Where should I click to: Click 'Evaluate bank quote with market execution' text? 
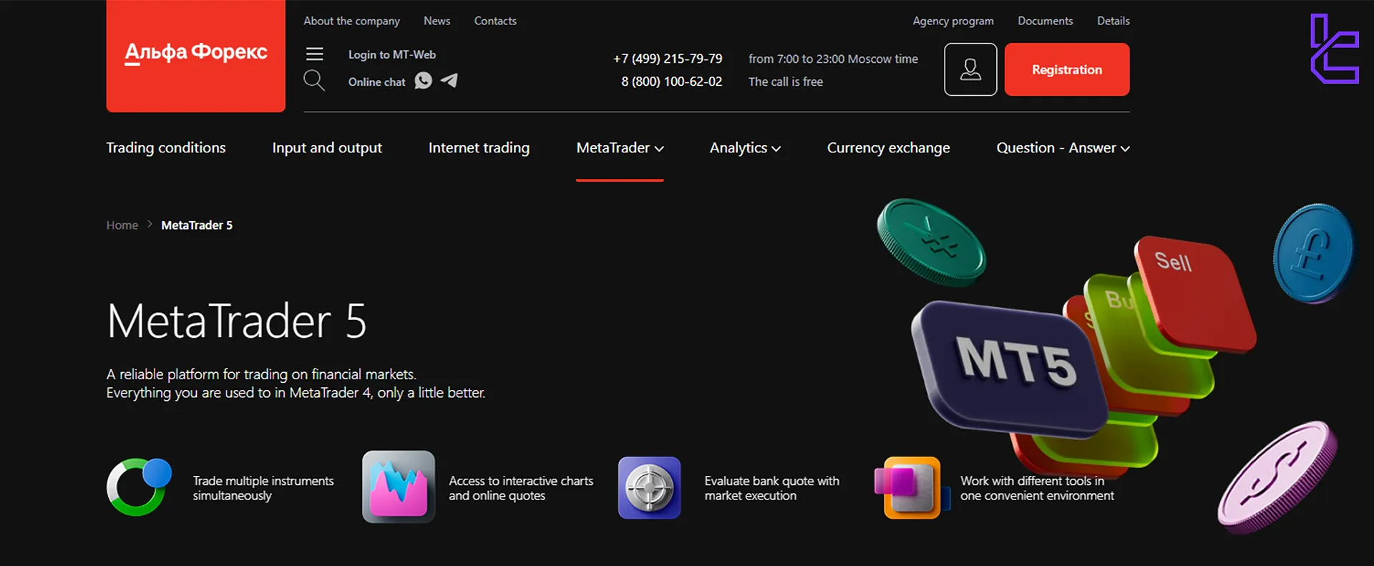[x=771, y=488]
